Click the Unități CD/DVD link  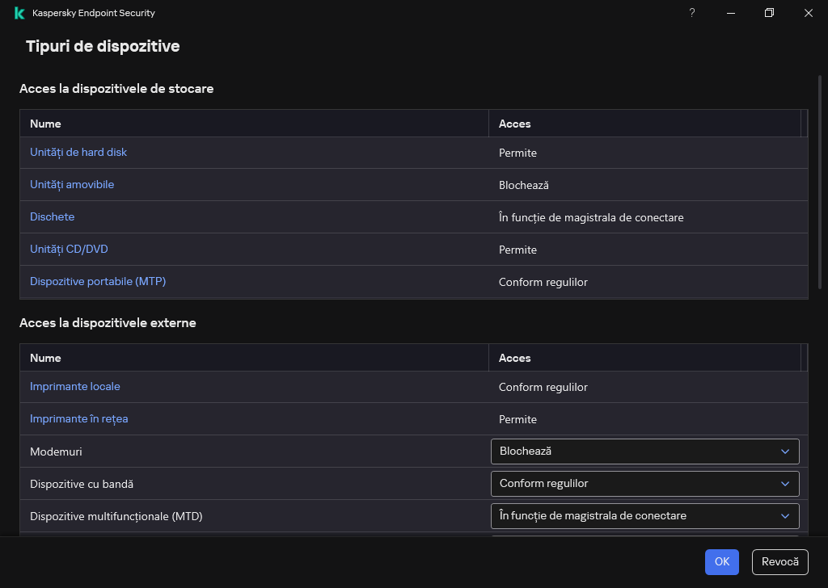click(x=69, y=249)
